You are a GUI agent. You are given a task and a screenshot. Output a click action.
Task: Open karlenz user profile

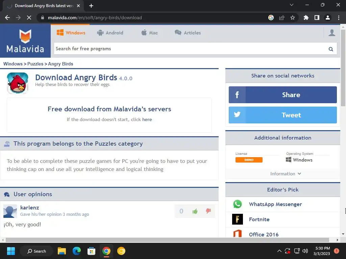[x=30, y=207]
